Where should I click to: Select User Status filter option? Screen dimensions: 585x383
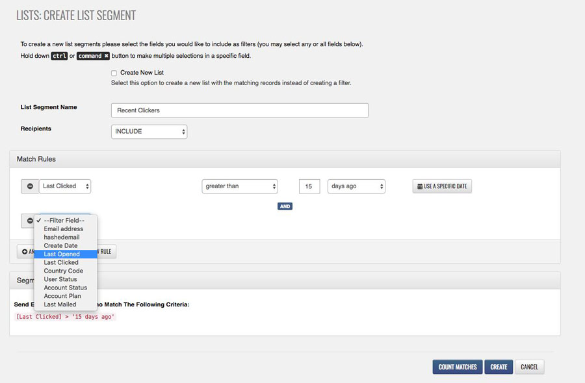pos(60,279)
